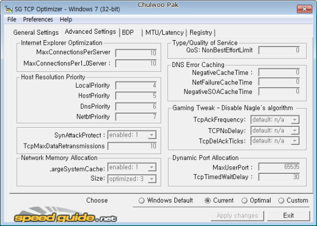
Task: Switch to the MTU/Latency tab
Action: tap(164, 33)
